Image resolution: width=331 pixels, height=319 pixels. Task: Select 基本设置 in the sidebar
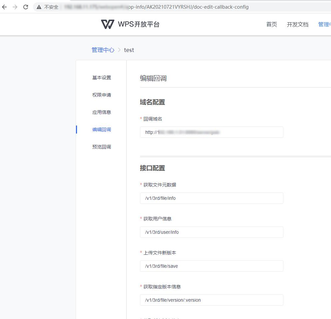tap(101, 77)
